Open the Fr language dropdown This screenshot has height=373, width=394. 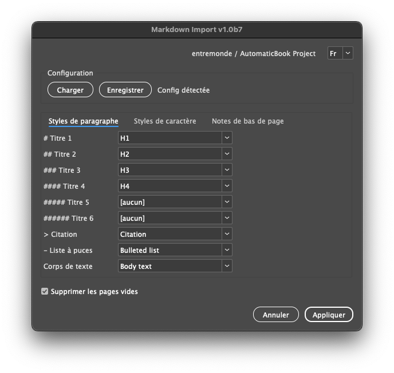click(x=340, y=53)
